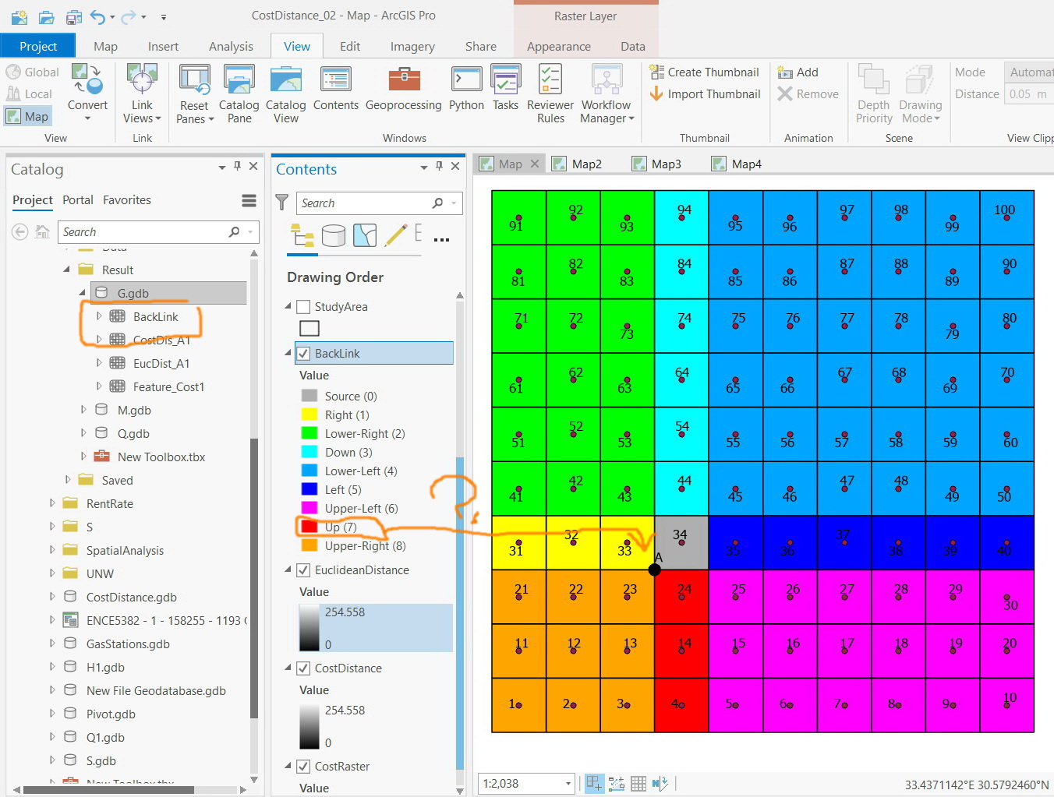
Task: Toggle the EuclideanDistance layer visibility
Action: (x=303, y=570)
